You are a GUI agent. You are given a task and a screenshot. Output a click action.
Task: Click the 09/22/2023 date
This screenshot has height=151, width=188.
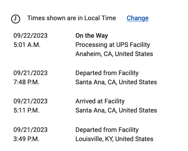tap(31, 35)
